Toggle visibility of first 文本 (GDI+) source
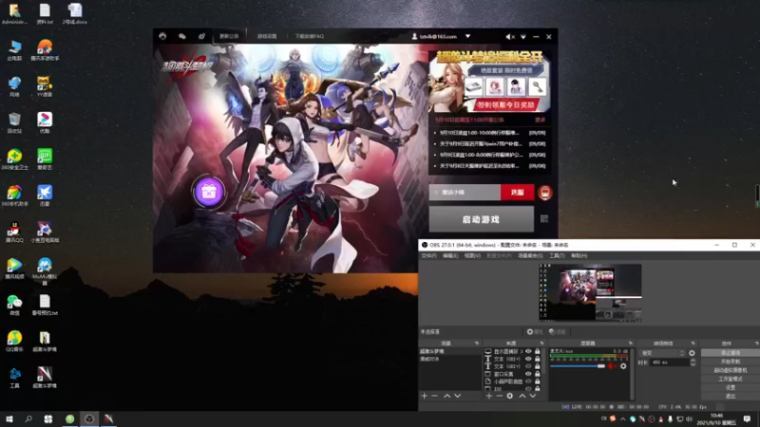 [529, 359]
